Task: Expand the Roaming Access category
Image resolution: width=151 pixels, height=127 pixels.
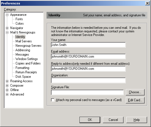Action: (x=7, y=81)
